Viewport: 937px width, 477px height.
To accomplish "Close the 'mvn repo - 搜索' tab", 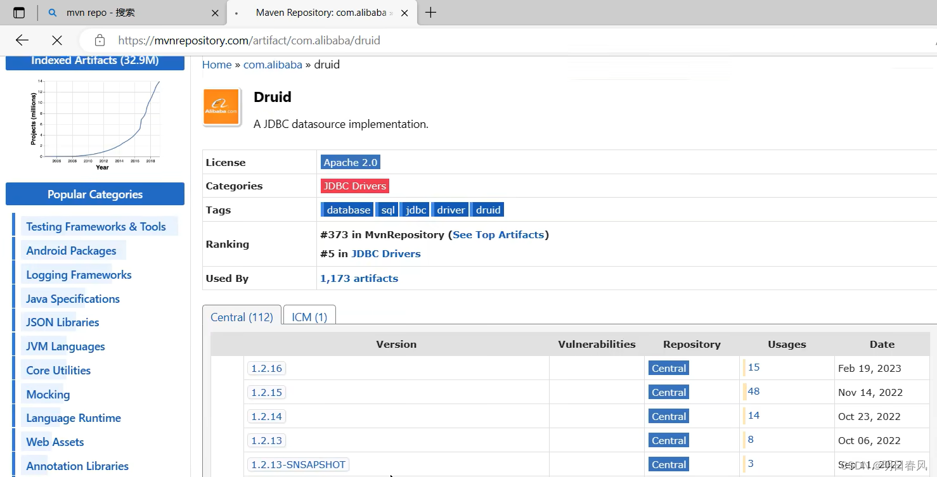I will click(x=215, y=13).
